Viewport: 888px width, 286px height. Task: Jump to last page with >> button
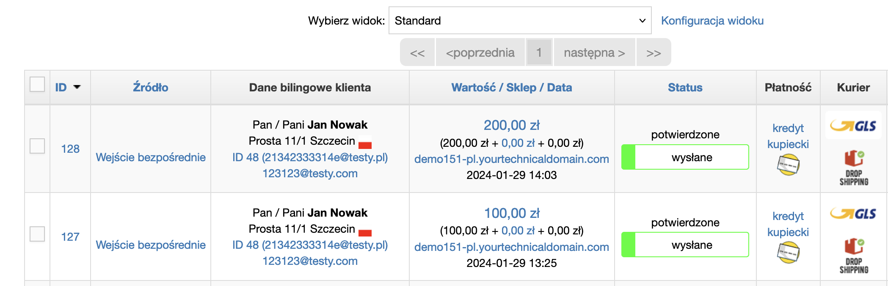(654, 52)
